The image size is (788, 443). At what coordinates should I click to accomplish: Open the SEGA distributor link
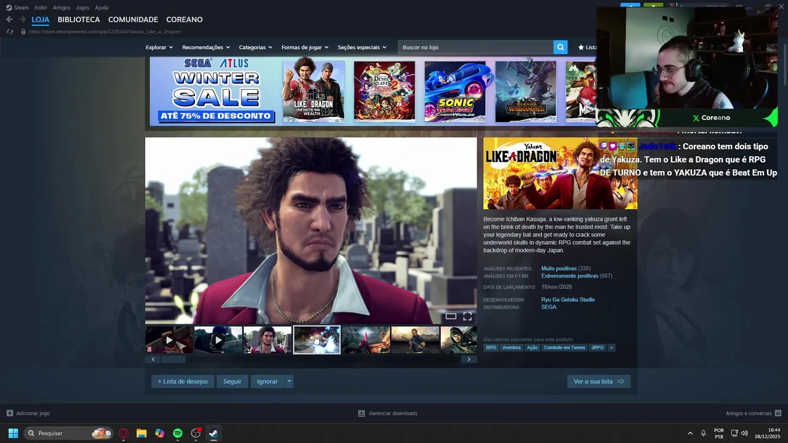549,307
